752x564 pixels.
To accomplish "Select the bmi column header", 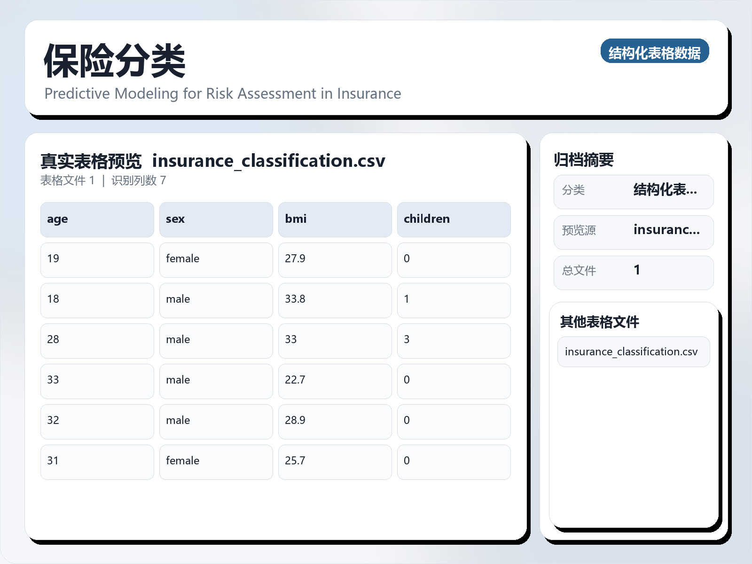I will point(335,219).
